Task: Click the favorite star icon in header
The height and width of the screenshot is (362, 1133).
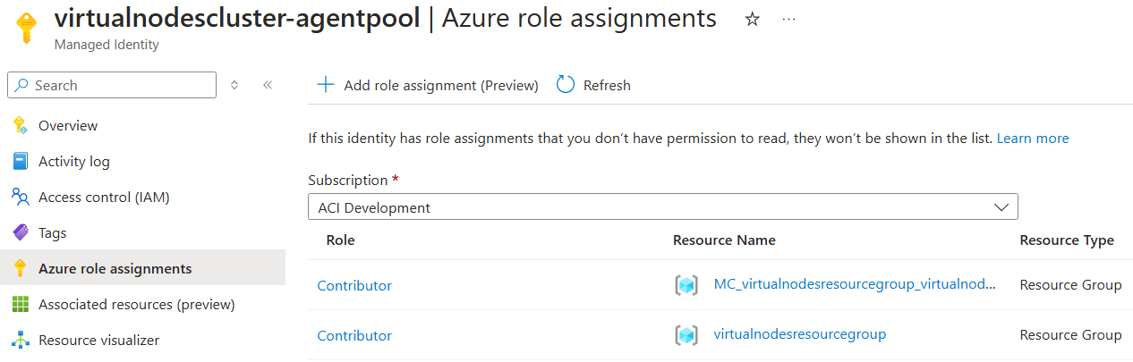Action: (753, 20)
